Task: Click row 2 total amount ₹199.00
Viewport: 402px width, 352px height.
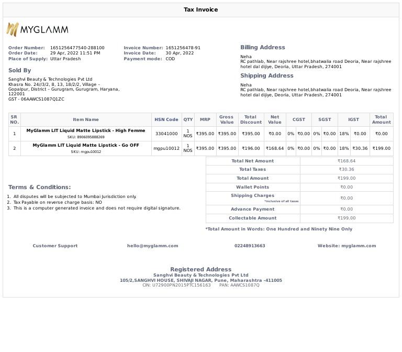Action: coord(381,148)
